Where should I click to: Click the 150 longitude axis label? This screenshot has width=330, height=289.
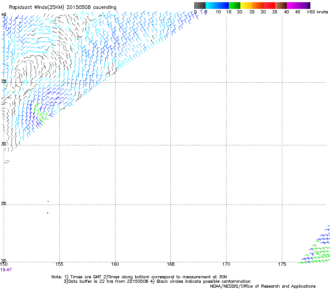4,264
